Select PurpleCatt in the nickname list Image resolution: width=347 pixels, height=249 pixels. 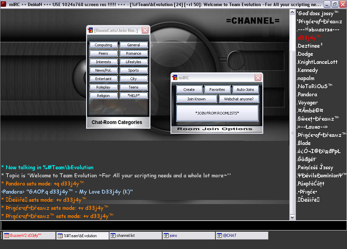pos(311,184)
